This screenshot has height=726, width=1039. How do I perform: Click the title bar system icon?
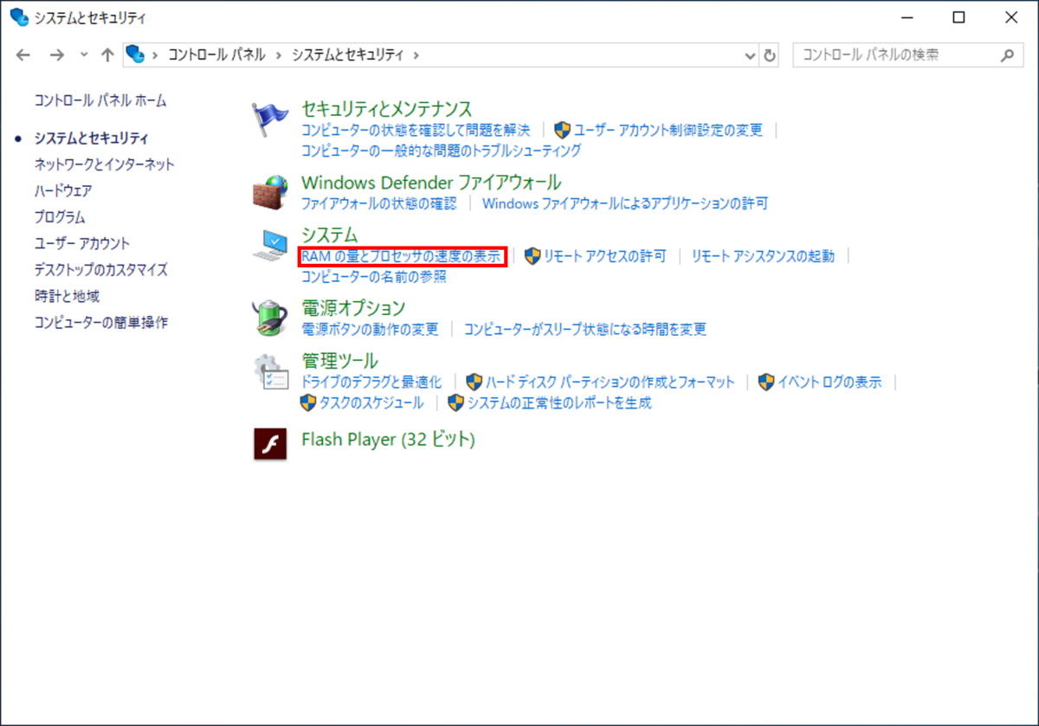coord(18,16)
